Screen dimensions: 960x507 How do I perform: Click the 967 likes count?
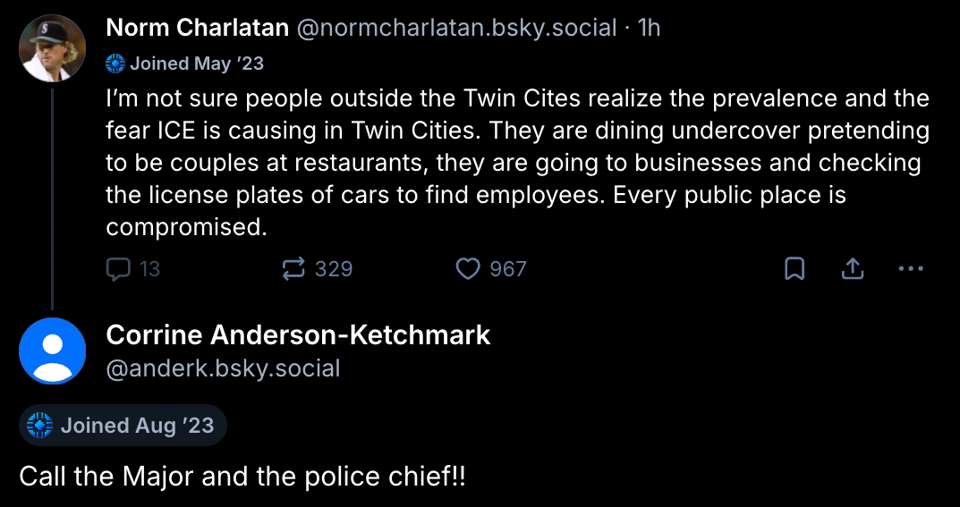(x=507, y=268)
